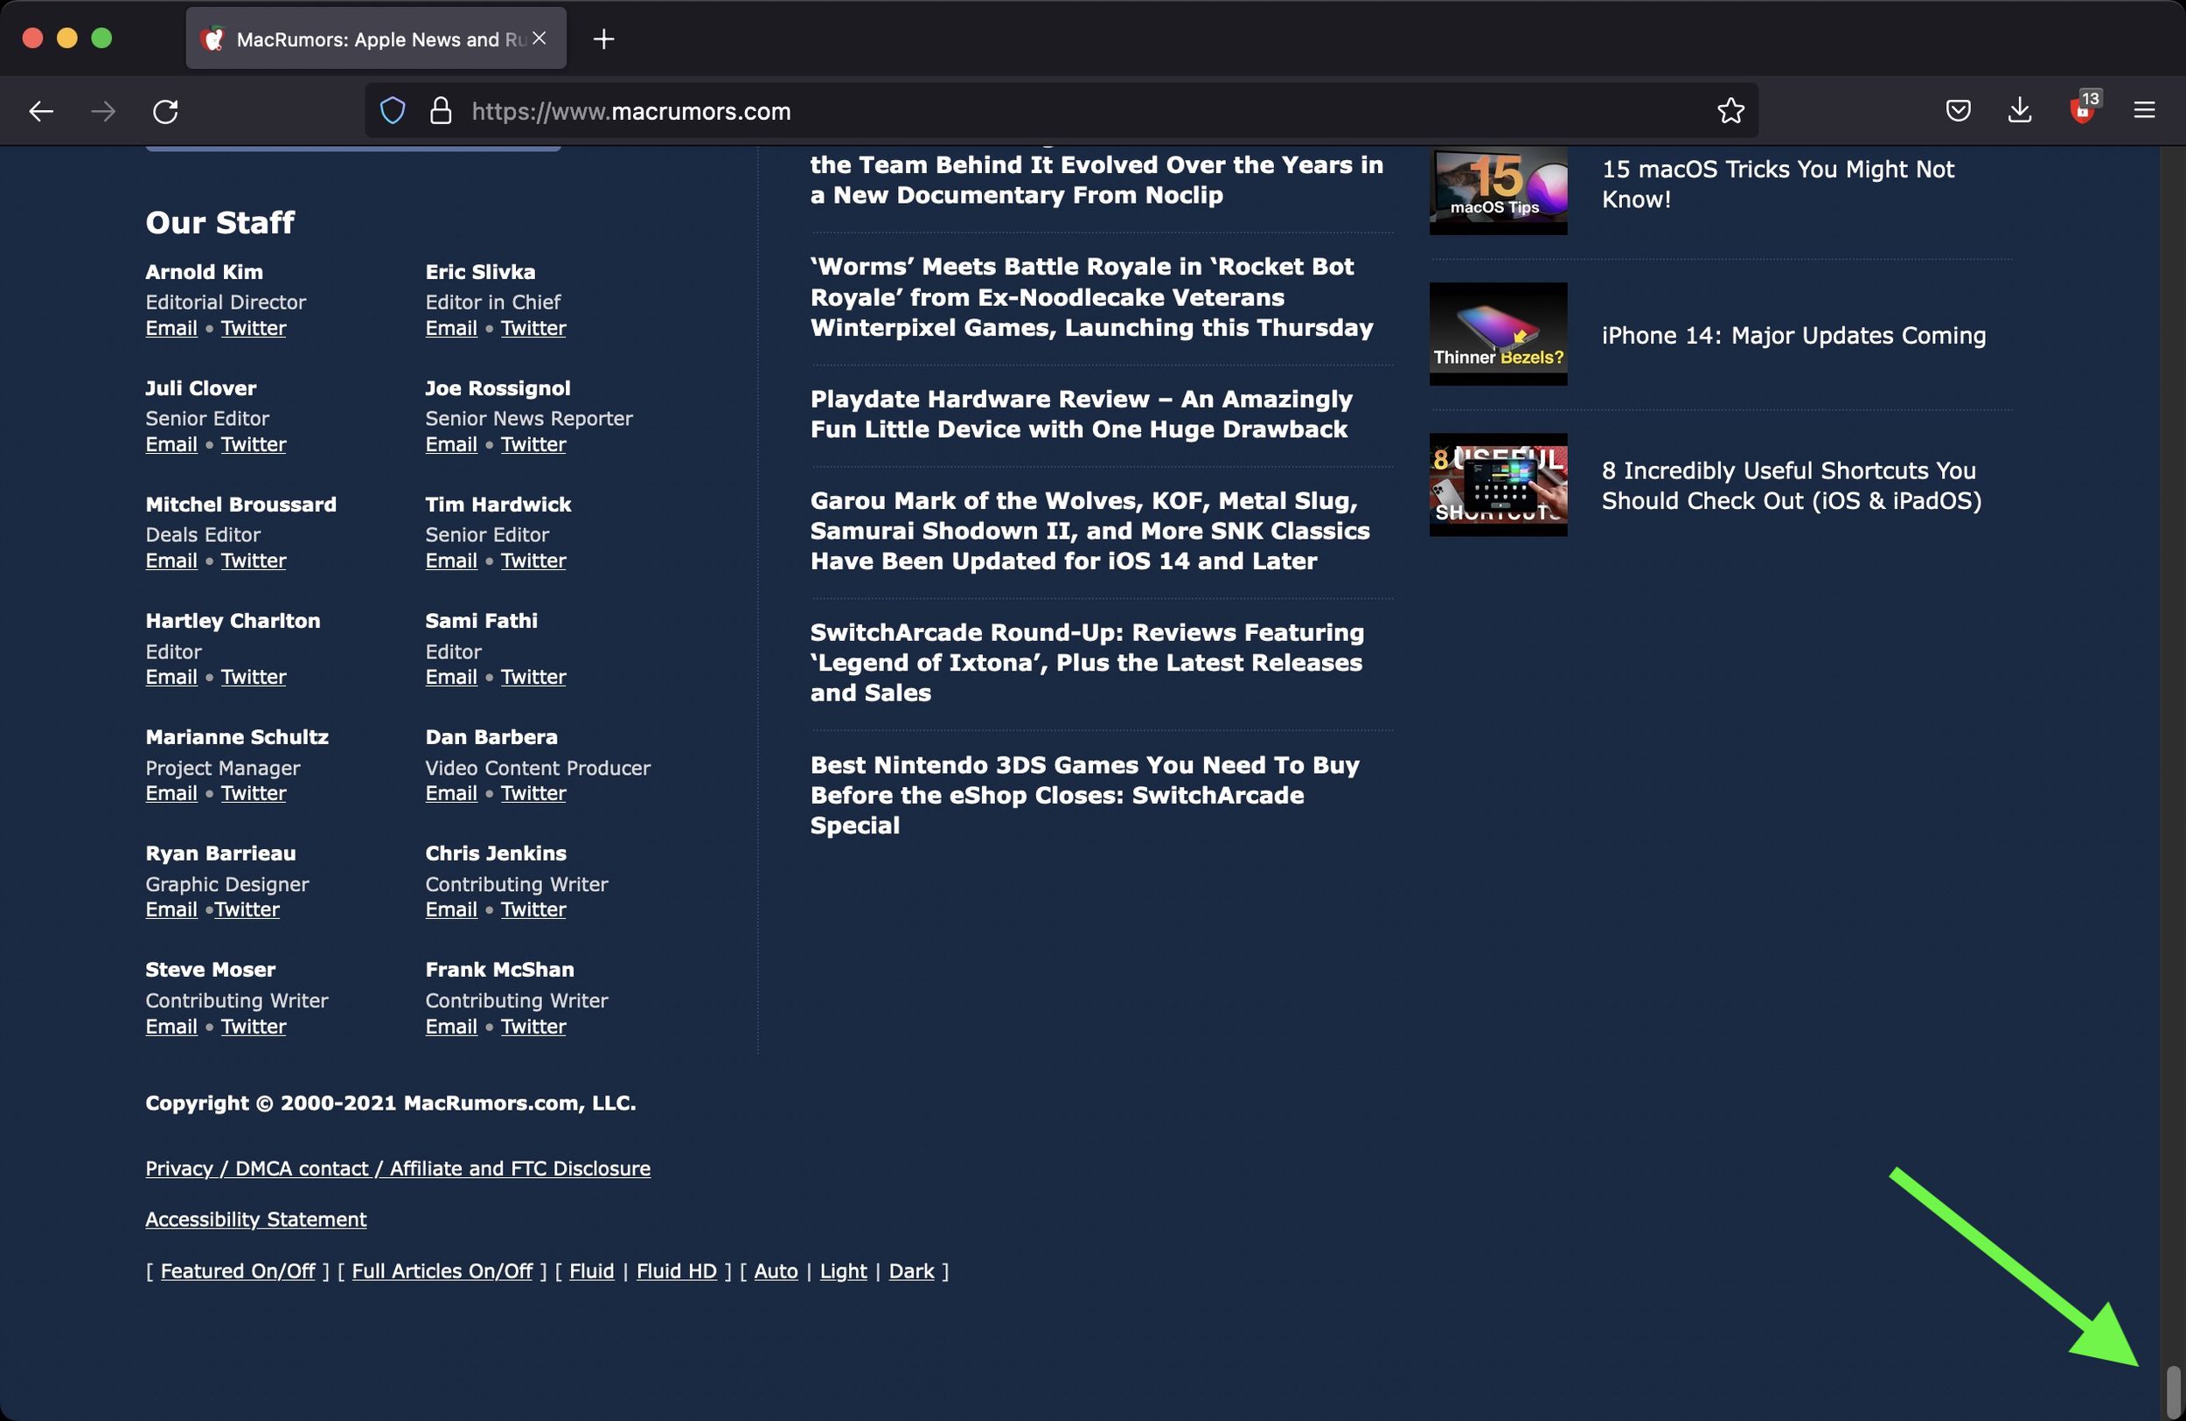Click the forward navigation arrow
The width and height of the screenshot is (2186, 1421).
pos(103,111)
